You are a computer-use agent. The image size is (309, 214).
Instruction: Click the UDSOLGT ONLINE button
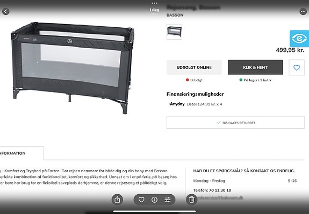[194, 67]
